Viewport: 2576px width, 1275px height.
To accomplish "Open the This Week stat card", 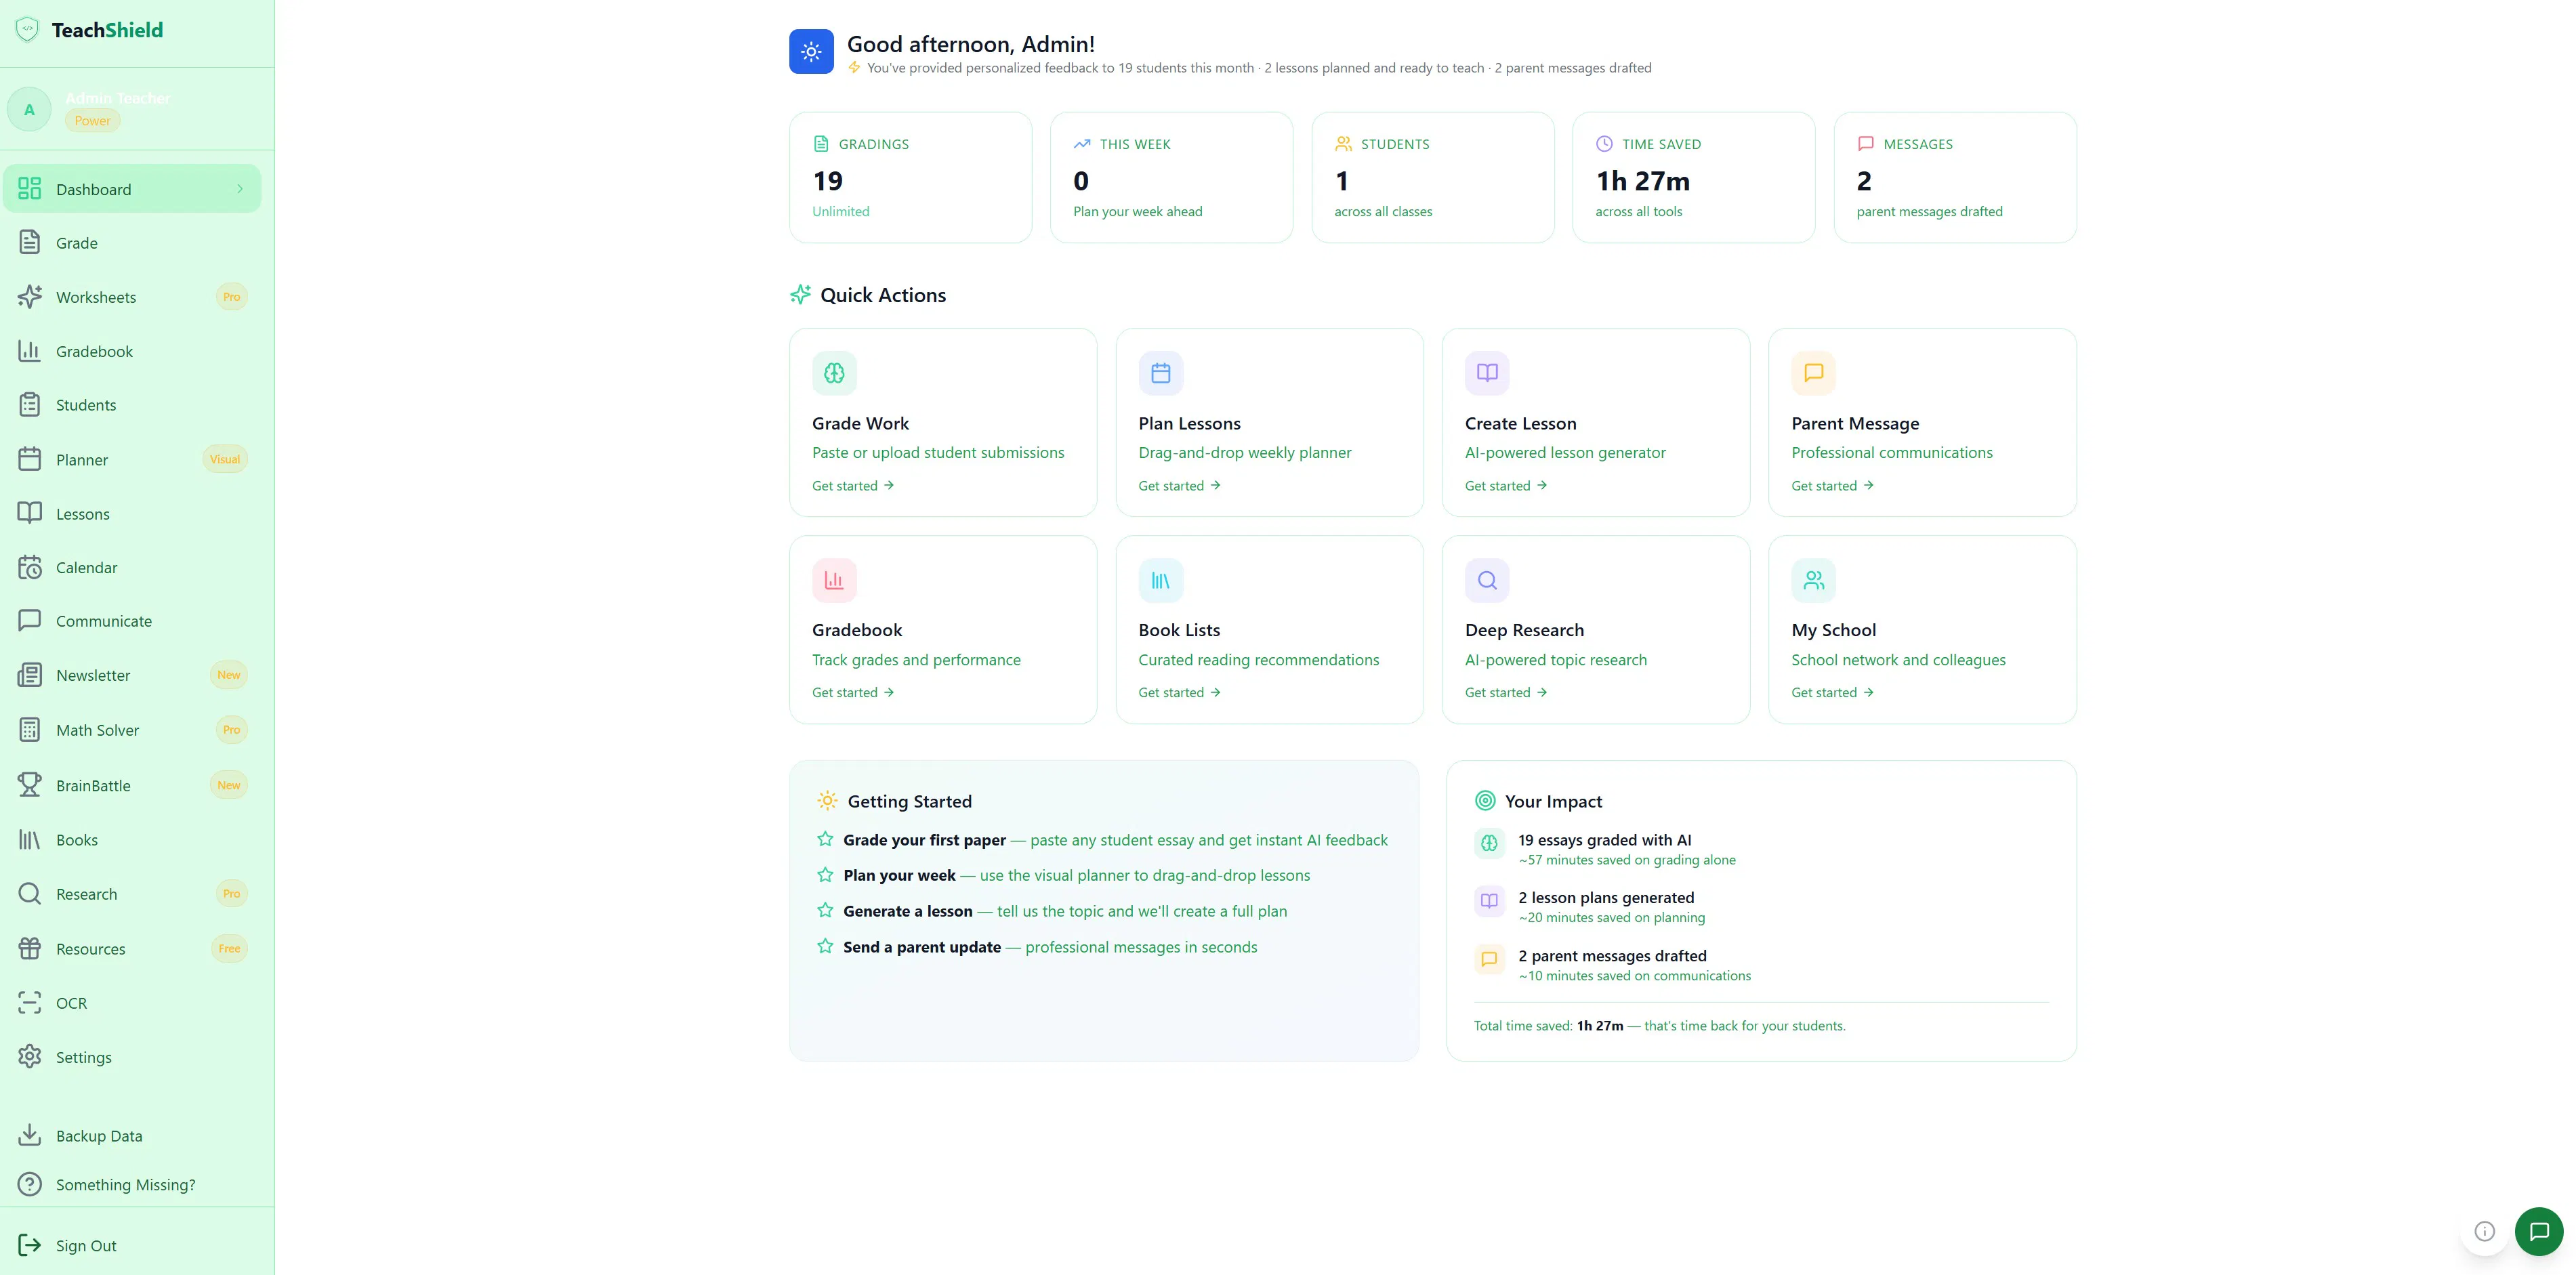I will tap(1171, 177).
